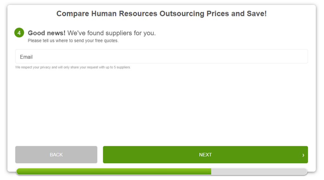Continue with the green NEXT button
This screenshot has width=324, height=180.
point(205,155)
